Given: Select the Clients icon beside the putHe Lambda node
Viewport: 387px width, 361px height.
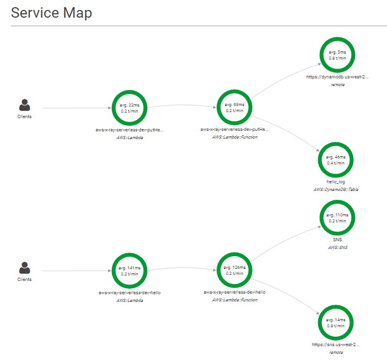Looking at the screenshot, I should pos(24,105).
